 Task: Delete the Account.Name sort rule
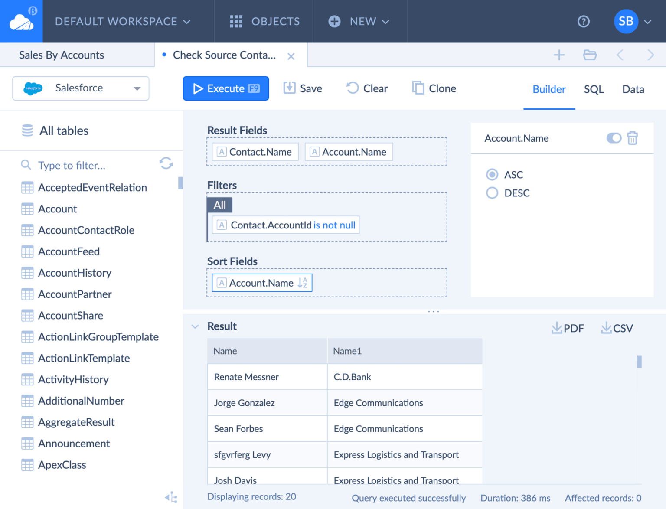coord(633,138)
